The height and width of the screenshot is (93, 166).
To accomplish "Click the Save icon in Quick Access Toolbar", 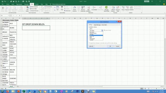I will 2,1.
